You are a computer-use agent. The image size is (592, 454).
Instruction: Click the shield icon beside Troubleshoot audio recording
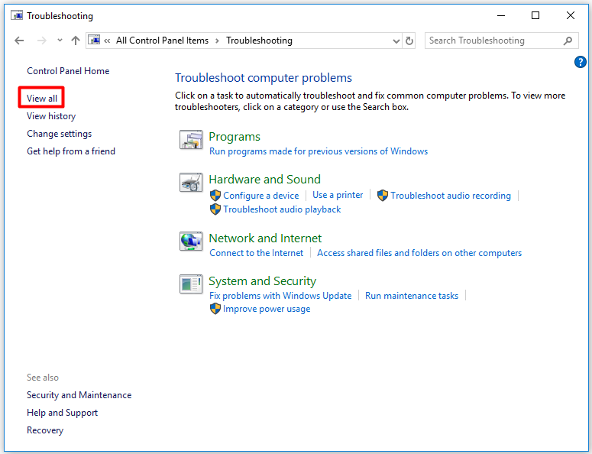click(x=383, y=195)
